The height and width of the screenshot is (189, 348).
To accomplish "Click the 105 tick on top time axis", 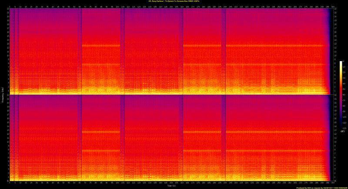I will [123, 7].
